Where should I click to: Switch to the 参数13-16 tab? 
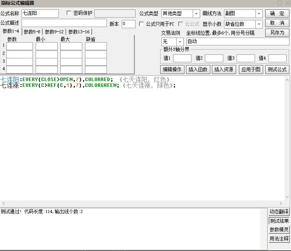[79, 32]
